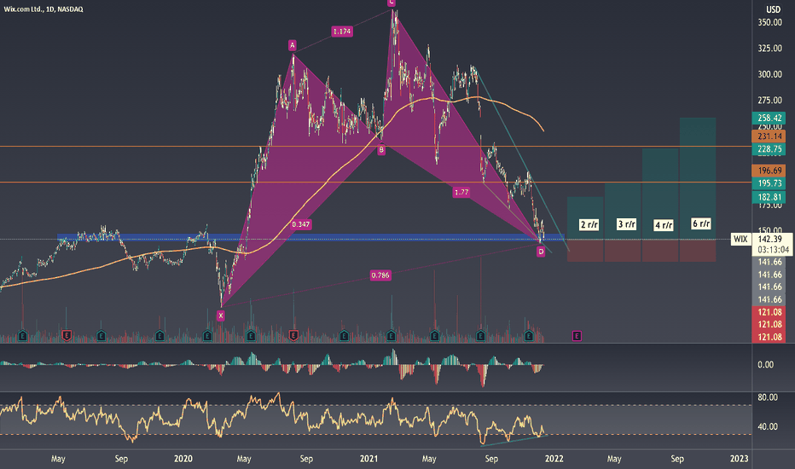Select the 3 r/r position label
This screenshot has height=469, width=795.
click(626, 224)
